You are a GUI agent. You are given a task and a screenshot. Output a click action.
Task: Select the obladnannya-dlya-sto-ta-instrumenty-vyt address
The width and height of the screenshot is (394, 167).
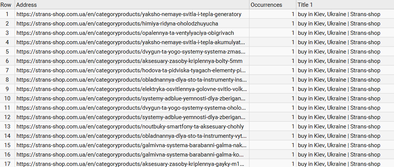click(132, 136)
